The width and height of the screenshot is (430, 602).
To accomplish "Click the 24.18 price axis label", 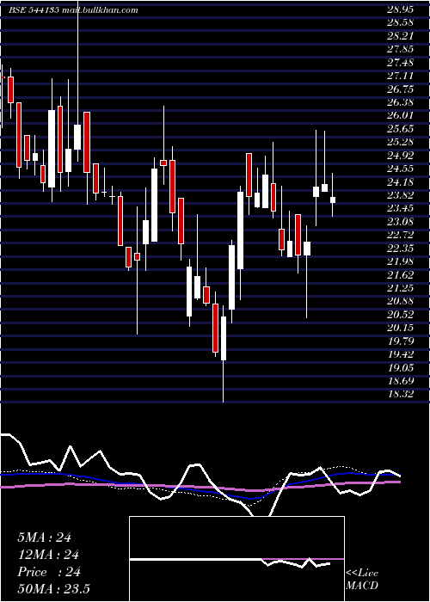I will coord(400,182).
